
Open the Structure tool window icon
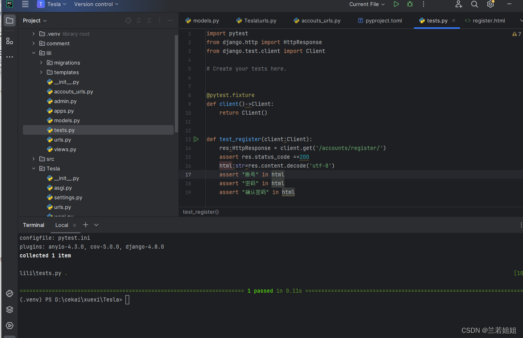10,41
